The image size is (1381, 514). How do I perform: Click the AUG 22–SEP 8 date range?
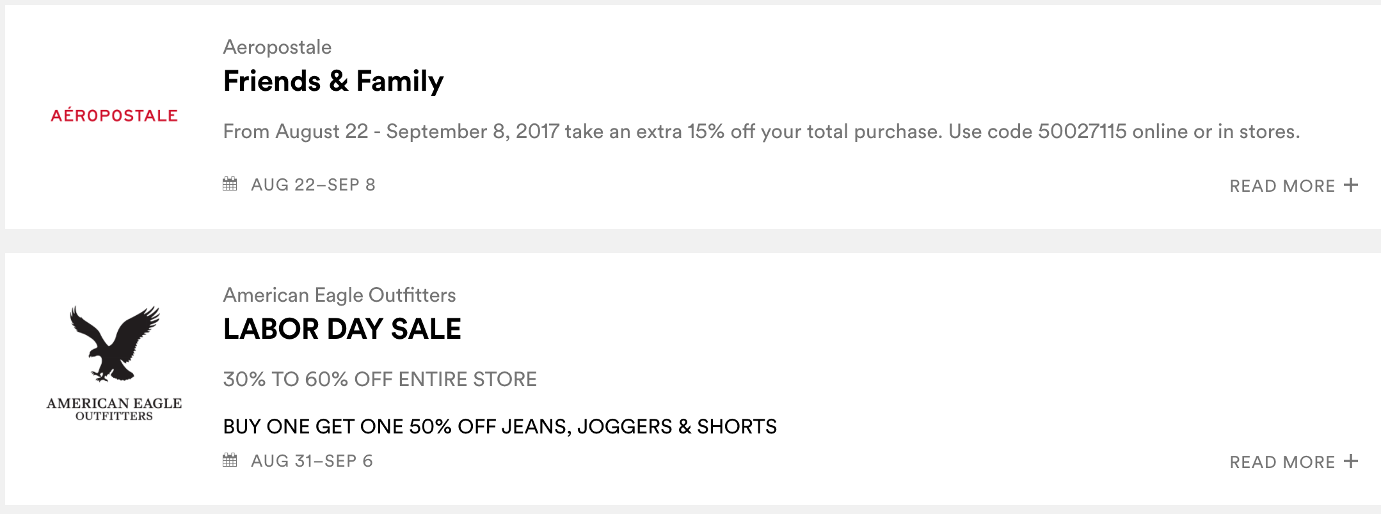[x=313, y=185]
